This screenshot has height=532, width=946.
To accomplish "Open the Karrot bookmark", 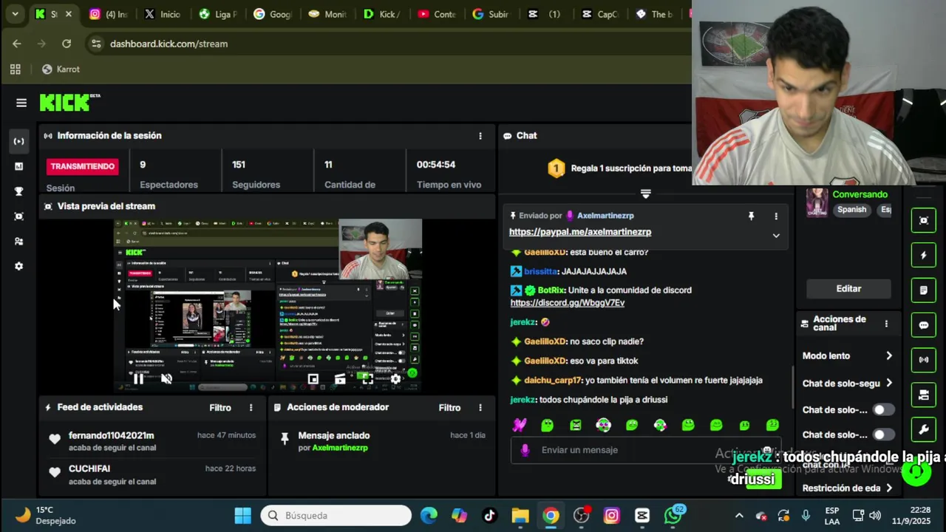I will tap(61, 69).
